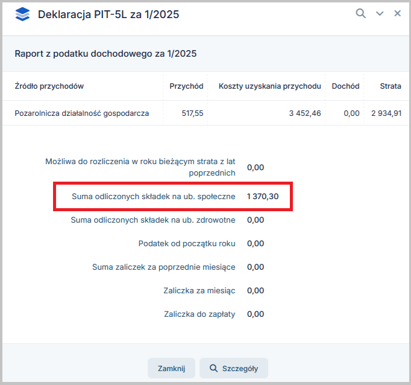Select the Przychód column header
Image resolution: width=411 pixels, height=385 pixels.
pos(186,86)
